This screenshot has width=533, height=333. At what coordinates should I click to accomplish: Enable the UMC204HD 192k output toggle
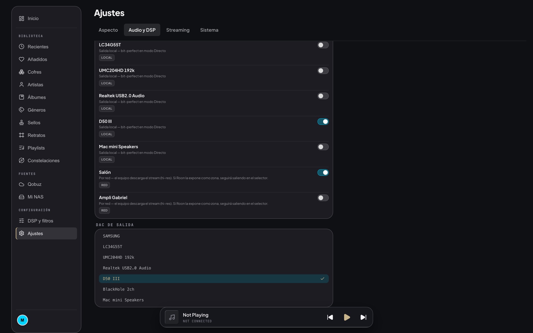point(323,71)
